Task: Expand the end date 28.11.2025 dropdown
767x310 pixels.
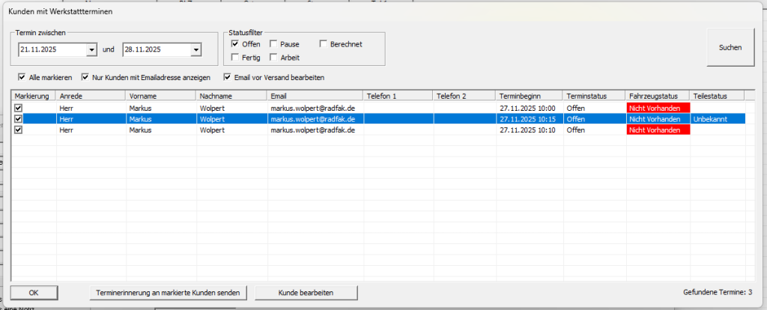Action: click(x=195, y=50)
